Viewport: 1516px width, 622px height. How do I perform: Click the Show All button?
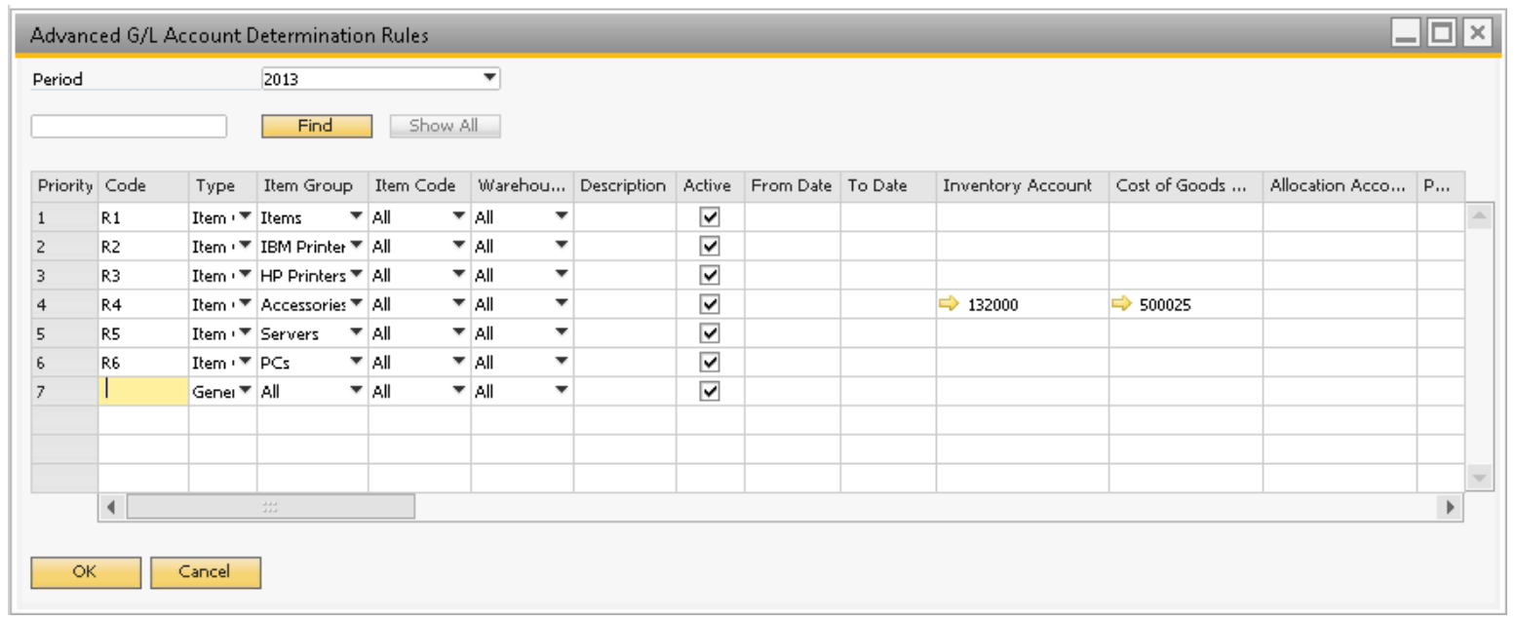442,125
